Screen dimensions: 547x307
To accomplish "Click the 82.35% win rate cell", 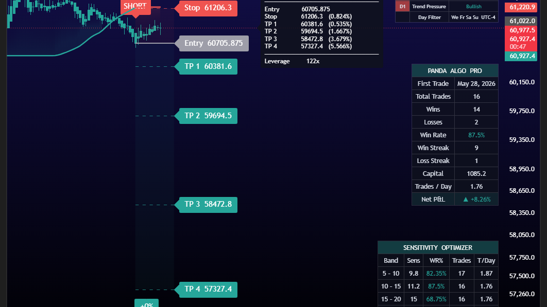I will [x=436, y=274].
